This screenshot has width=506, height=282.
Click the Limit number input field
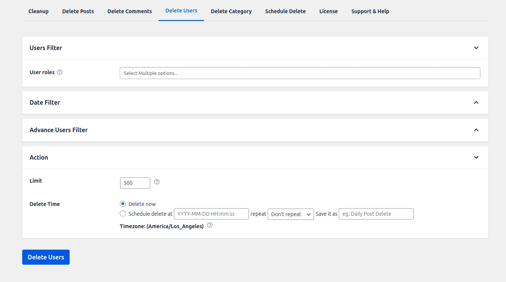[x=135, y=183]
